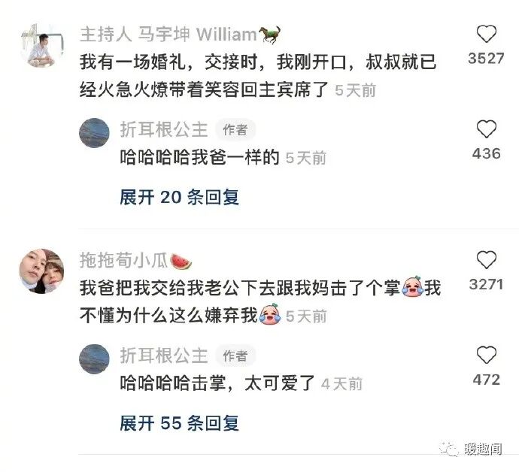
Task: Like the author reply with 472 likes
Action: tap(486, 355)
